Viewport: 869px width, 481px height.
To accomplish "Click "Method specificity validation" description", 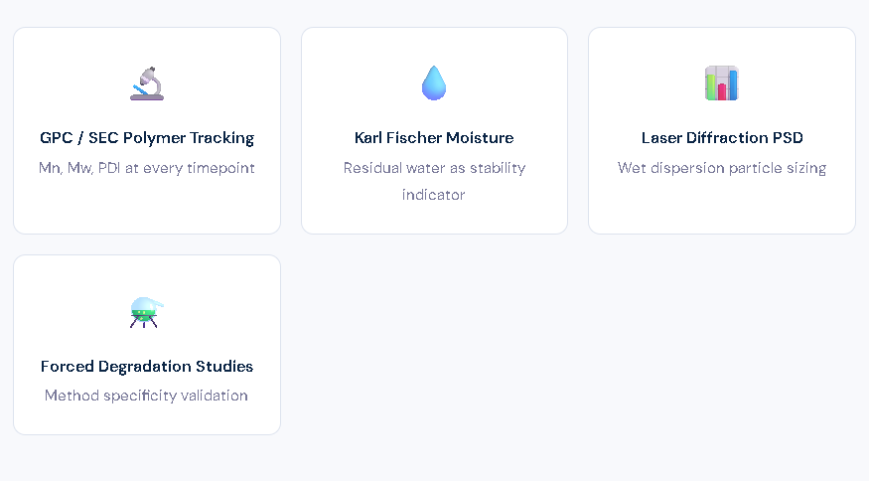I will pyautogui.click(x=147, y=396).
